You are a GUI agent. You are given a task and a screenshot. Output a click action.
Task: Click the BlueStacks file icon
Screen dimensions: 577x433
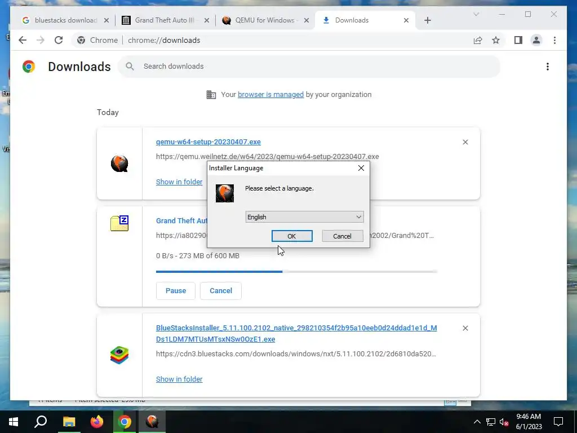(119, 355)
